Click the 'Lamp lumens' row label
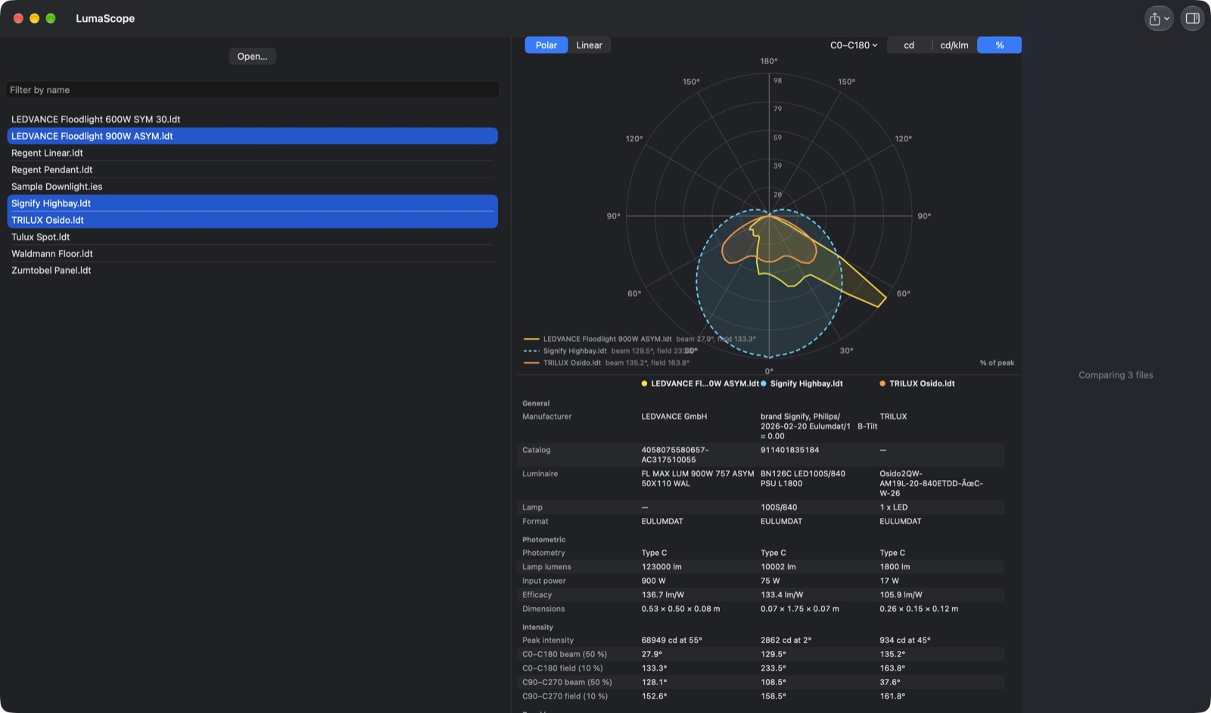 click(x=546, y=567)
